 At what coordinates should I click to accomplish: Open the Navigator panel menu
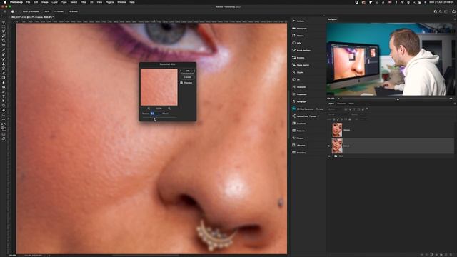[454, 19]
